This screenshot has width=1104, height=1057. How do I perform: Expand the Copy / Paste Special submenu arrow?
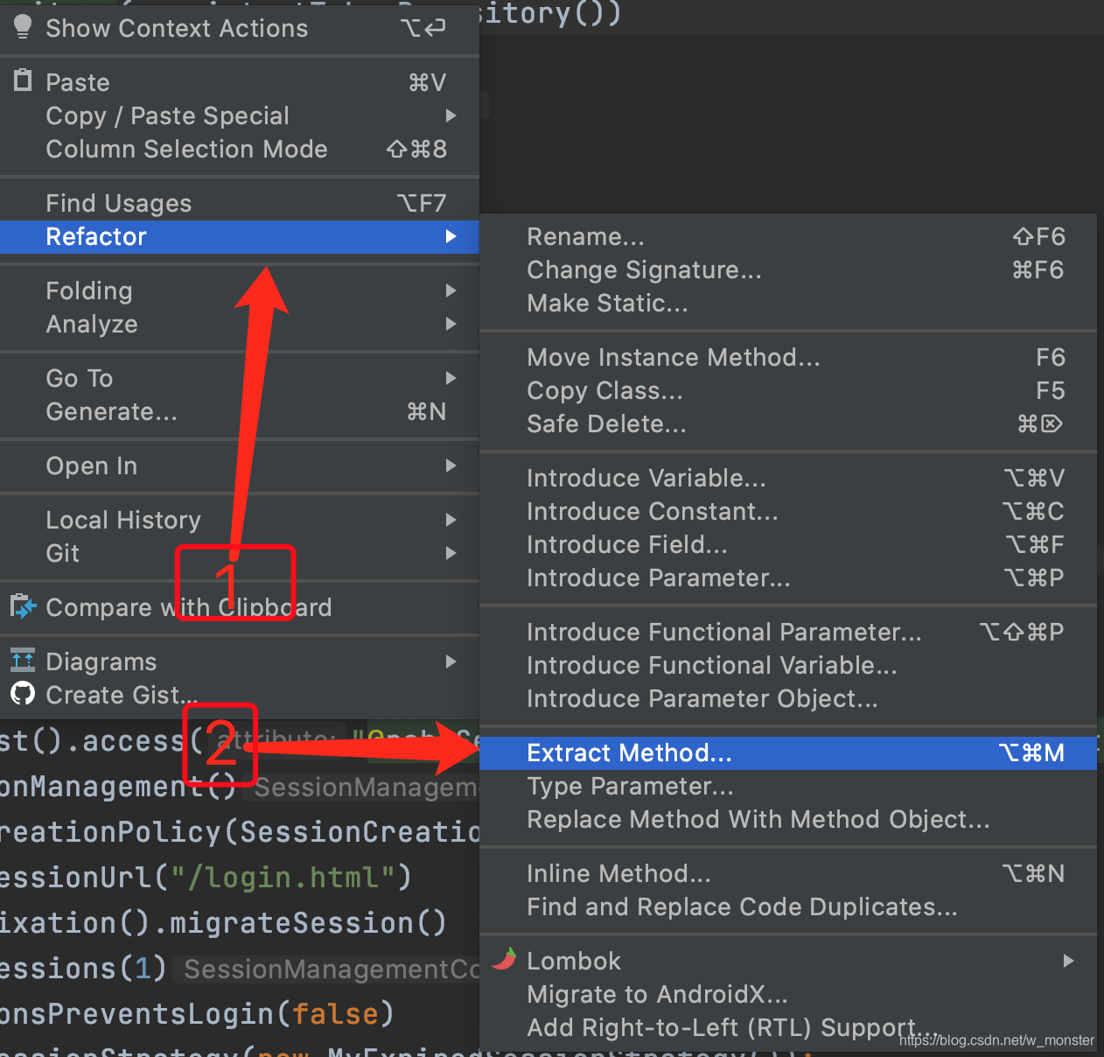click(451, 115)
